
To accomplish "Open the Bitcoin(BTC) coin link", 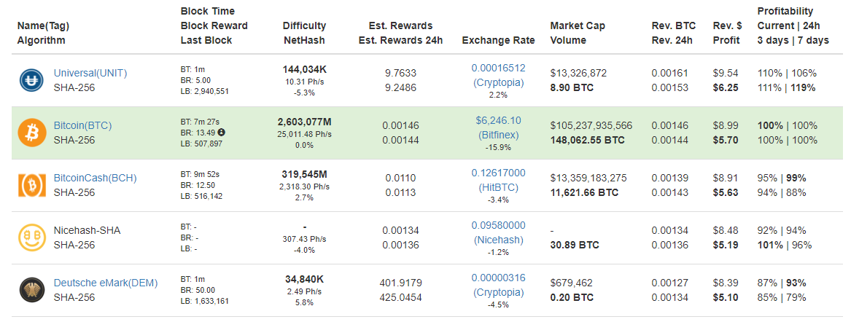I will click(x=82, y=125).
